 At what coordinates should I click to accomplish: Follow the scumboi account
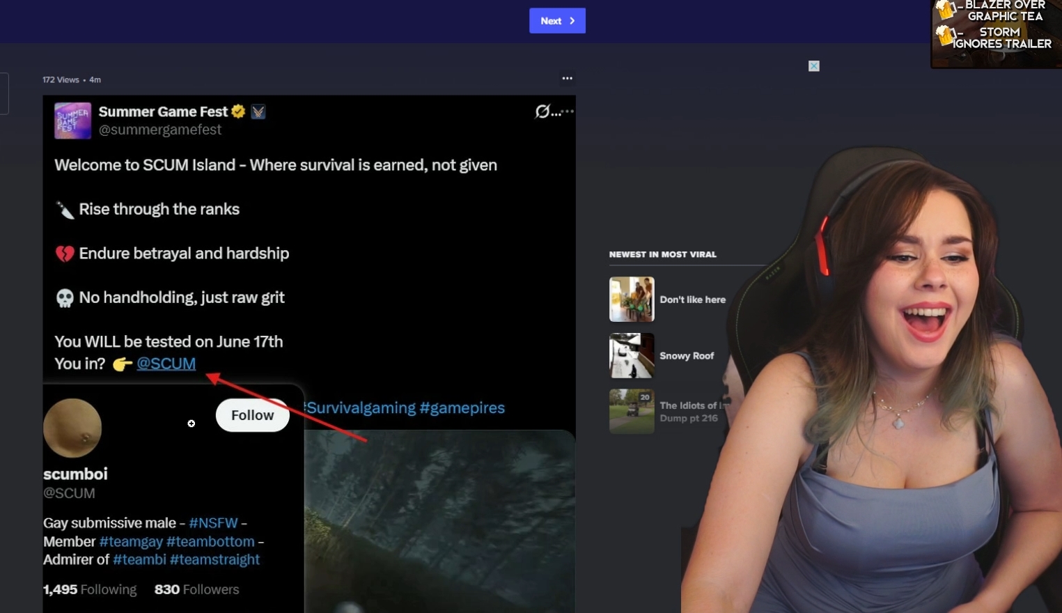click(x=252, y=415)
